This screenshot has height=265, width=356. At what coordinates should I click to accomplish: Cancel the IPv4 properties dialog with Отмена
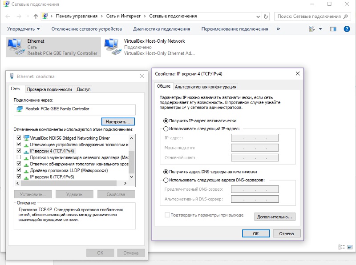tap(287, 233)
